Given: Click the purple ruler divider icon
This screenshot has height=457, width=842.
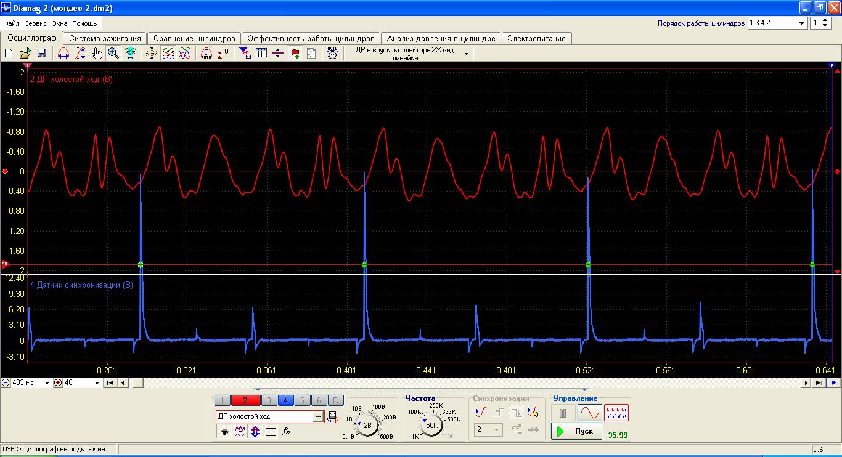Looking at the screenshot, I should (278, 54).
